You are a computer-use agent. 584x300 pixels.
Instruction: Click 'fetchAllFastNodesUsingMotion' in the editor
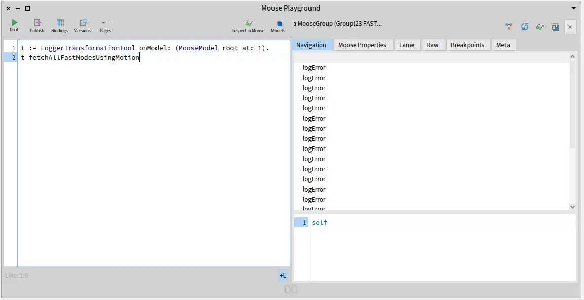coord(84,58)
